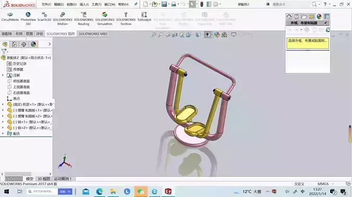Toggle the pin on the appearances task pane
Viewport: 352px width, 197px height.
pyautogui.click(x=325, y=23)
